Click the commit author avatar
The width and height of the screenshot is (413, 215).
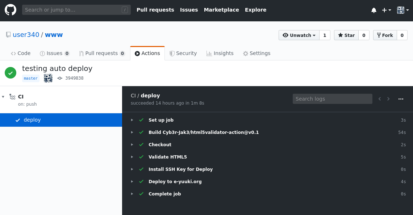(48, 78)
